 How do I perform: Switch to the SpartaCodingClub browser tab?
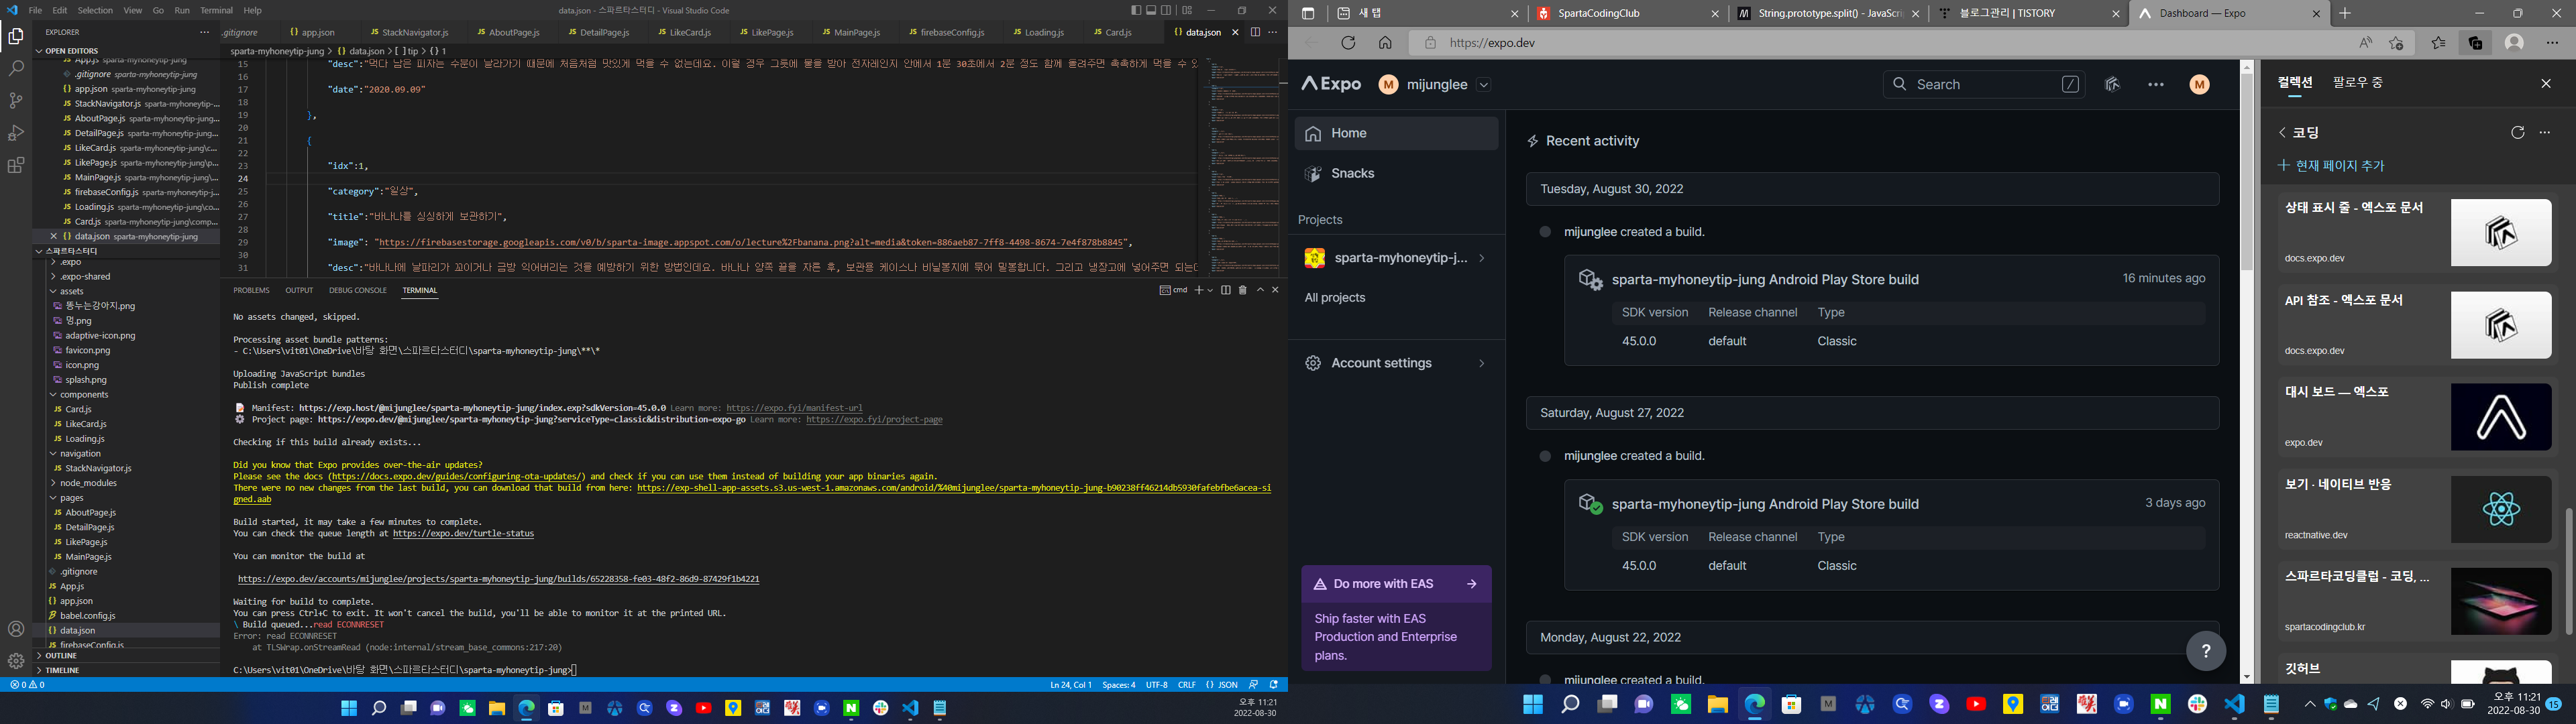(1629, 13)
